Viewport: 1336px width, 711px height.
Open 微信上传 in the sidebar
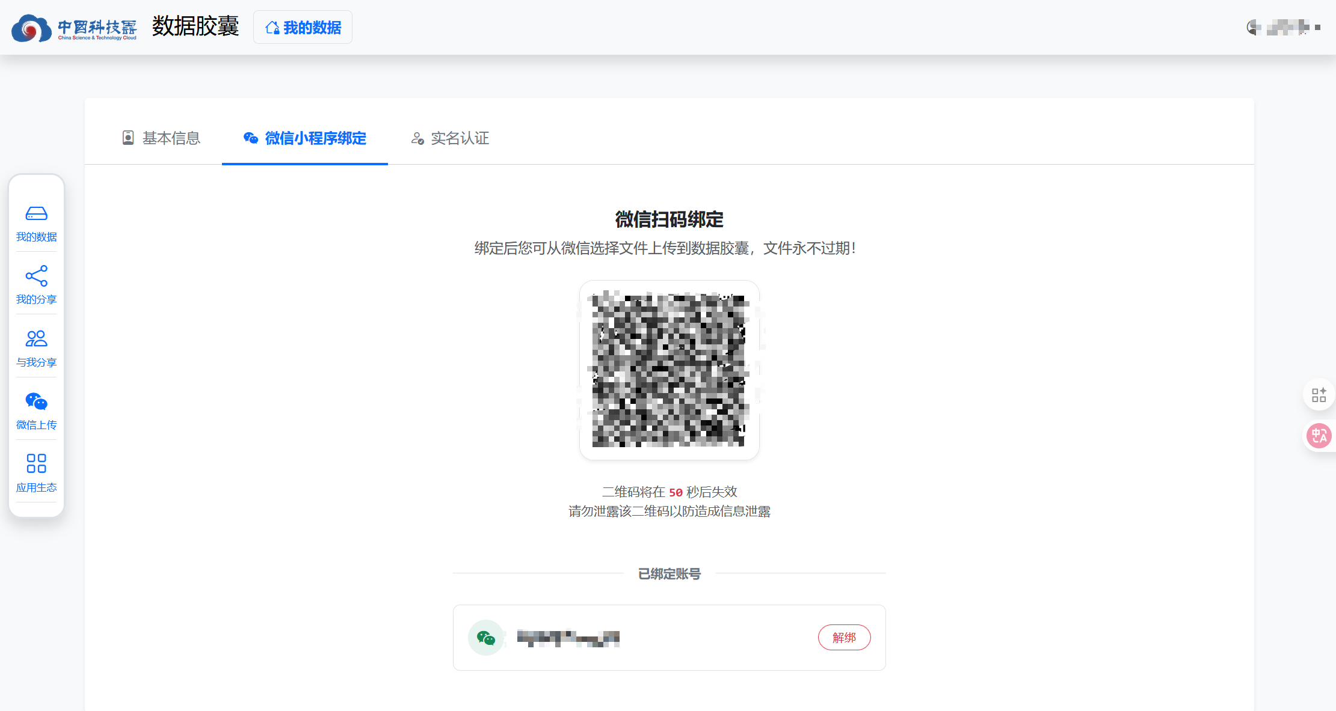point(36,412)
